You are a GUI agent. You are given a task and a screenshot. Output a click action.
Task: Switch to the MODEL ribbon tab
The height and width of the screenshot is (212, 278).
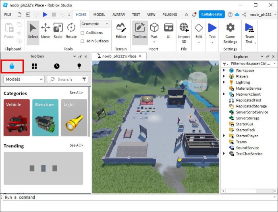pyautogui.click(x=99, y=15)
